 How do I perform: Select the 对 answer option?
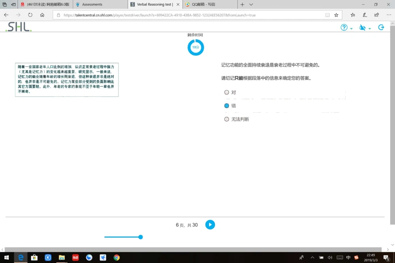click(x=226, y=92)
